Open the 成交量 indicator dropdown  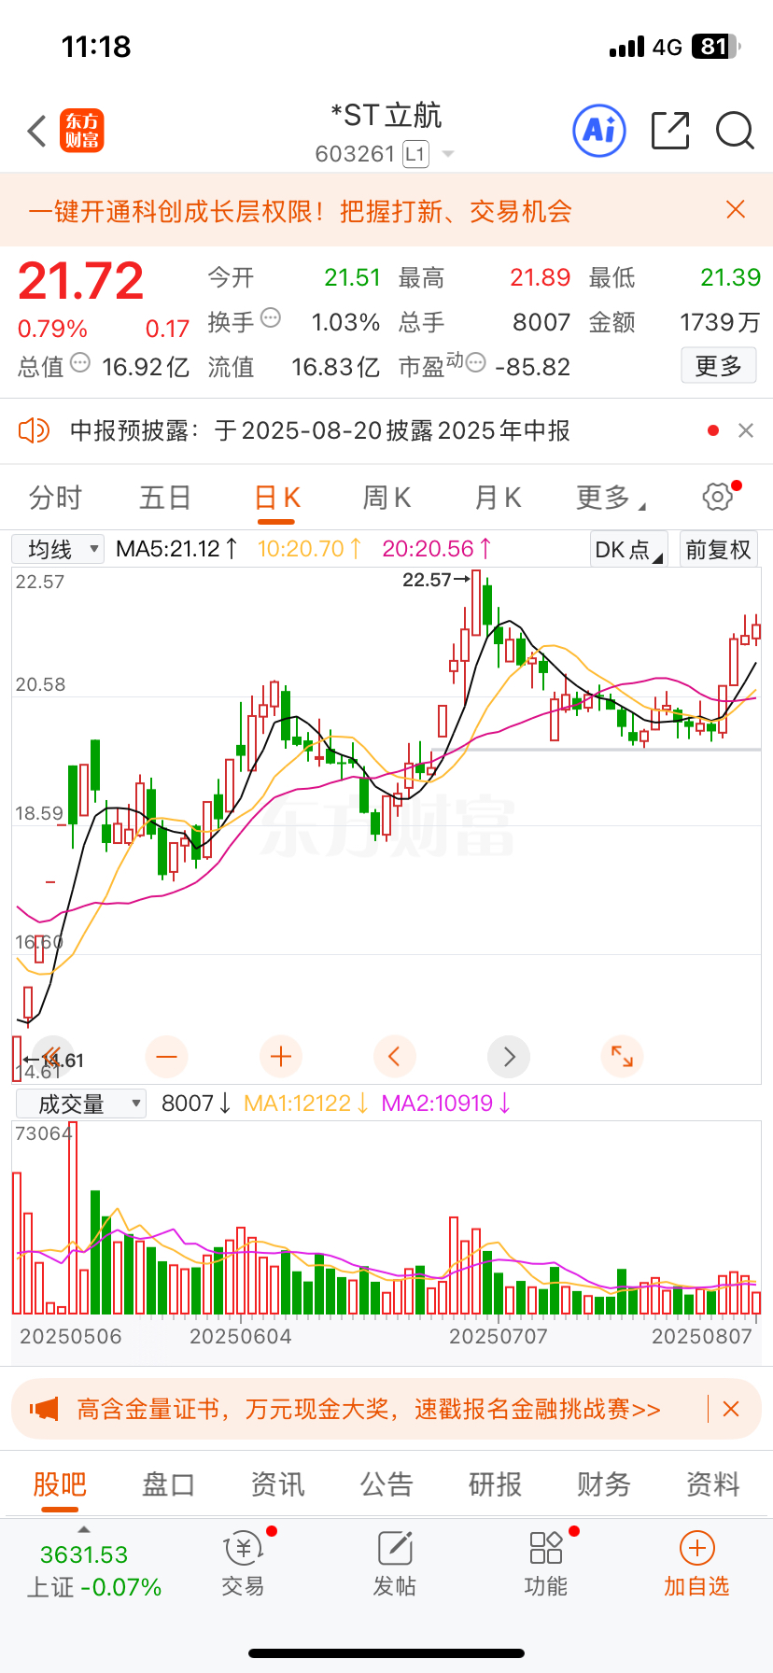coord(81,1104)
